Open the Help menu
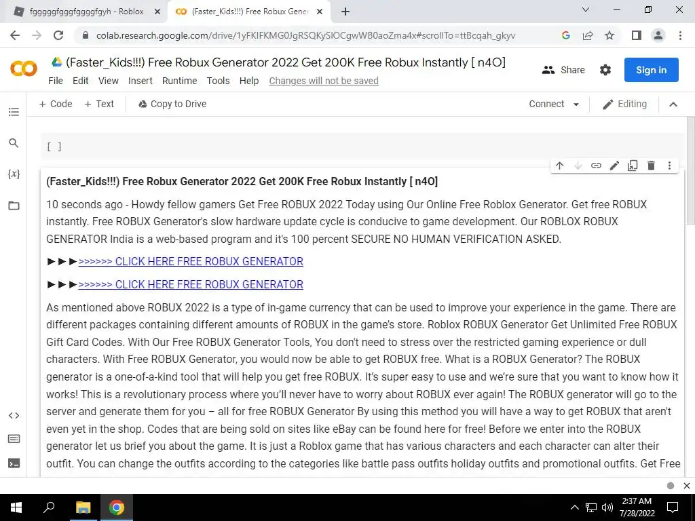Image resolution: width=695 pixels, height=521 pixels. click(x=249, y=81)
